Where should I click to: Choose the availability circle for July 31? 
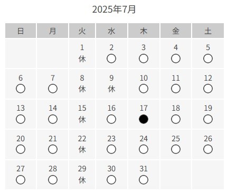[x=144, y=180]
